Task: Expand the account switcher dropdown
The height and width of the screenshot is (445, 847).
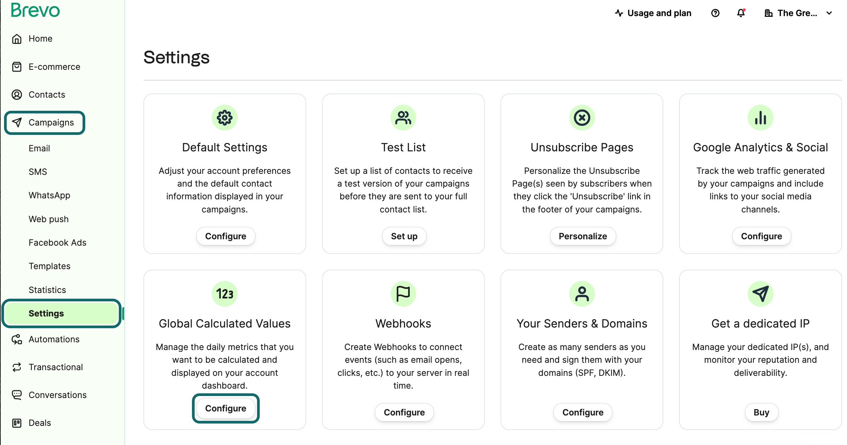Action: 829,13
